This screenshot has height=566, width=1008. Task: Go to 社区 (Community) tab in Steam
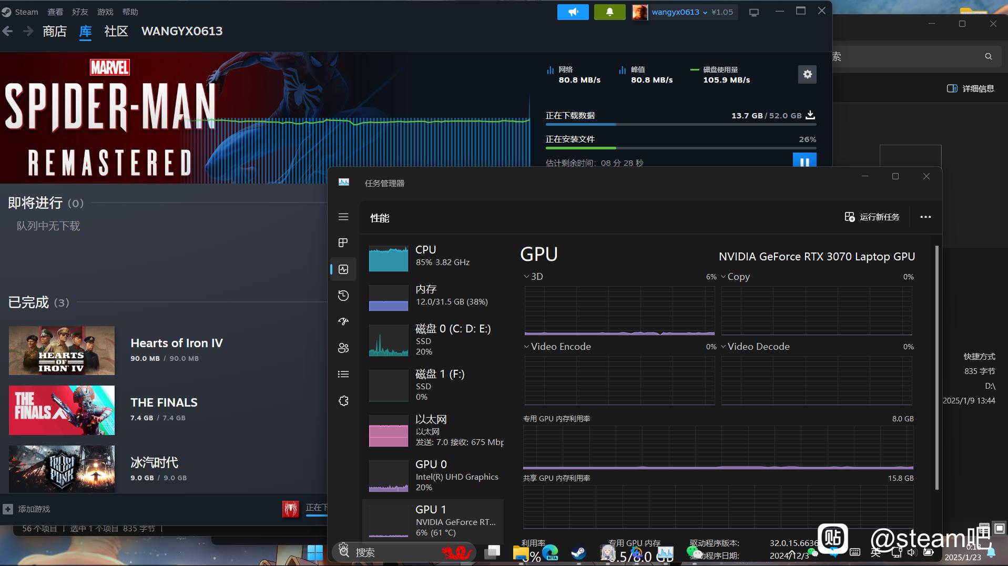[116, 32]
